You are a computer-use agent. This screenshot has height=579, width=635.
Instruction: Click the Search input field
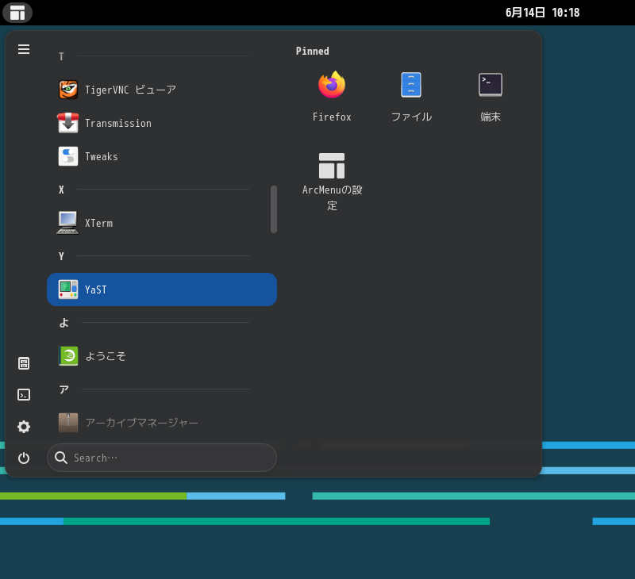coord(162,458)
